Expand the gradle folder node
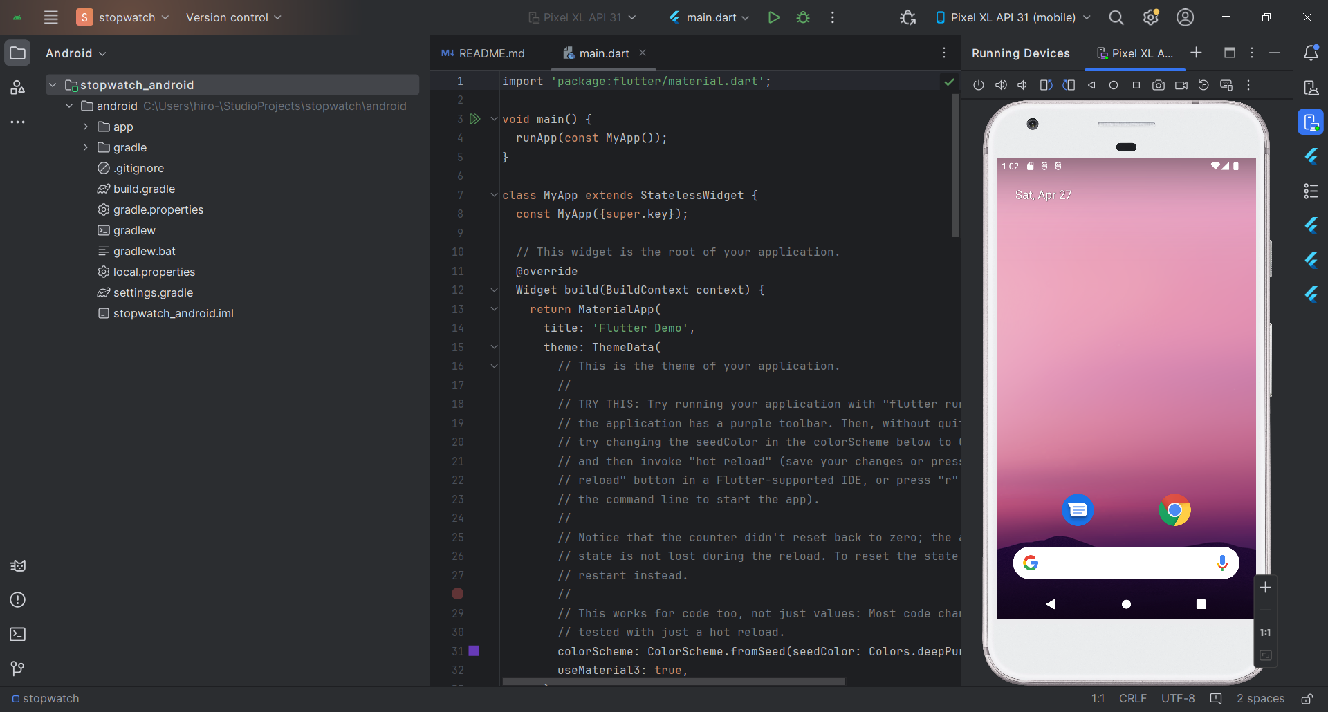1328x712 pixels. pyautogui.click(x=85, y=147)
